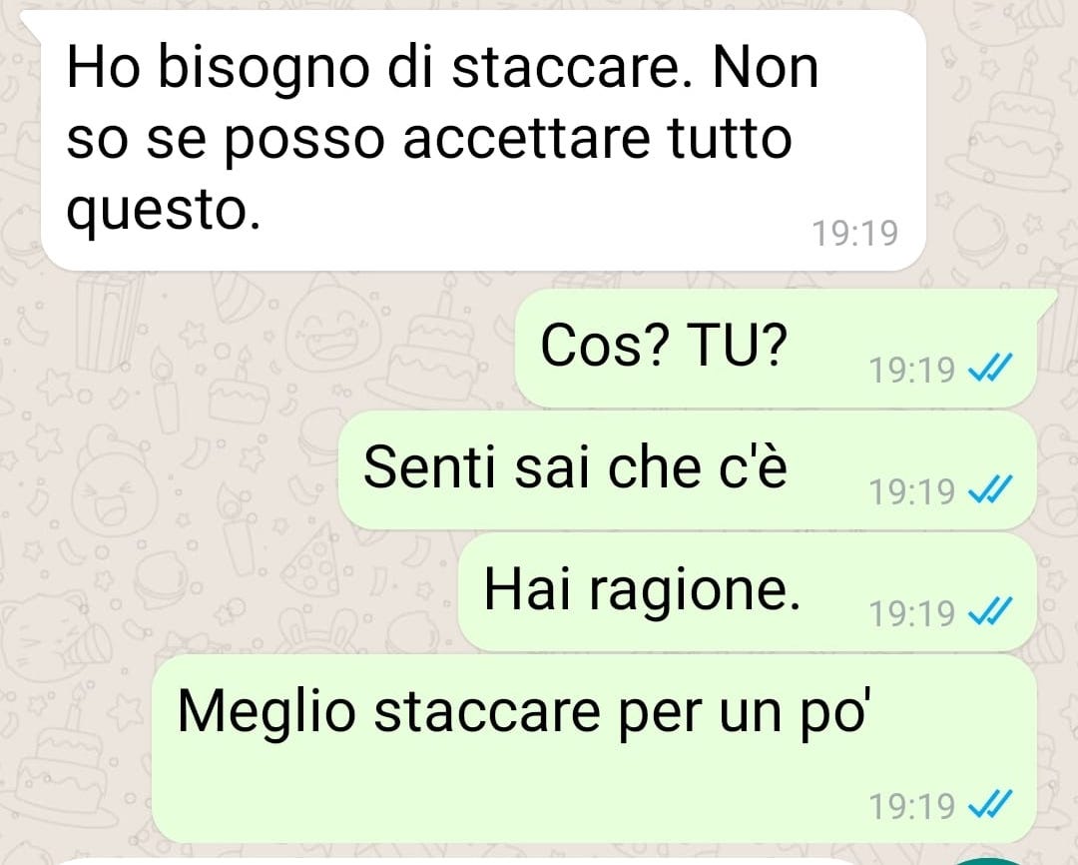1078x865 pixels.
Task: Select the message "Hai ragione."
Action: [x=748, y=591]
